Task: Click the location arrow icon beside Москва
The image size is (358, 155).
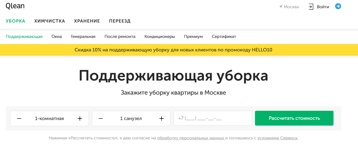Action: (x=281, y=7)
